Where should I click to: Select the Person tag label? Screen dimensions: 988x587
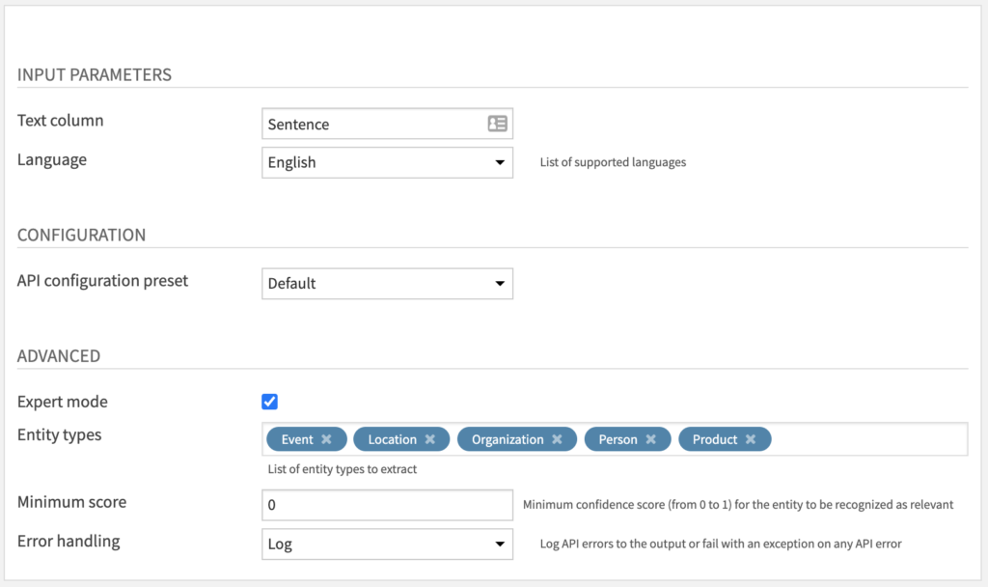pos(617,439)
